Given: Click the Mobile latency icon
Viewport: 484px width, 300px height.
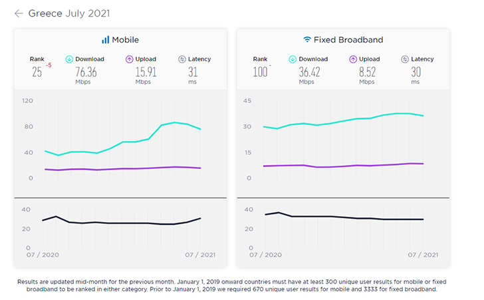Looking at the screenshot, I should 182,59.
